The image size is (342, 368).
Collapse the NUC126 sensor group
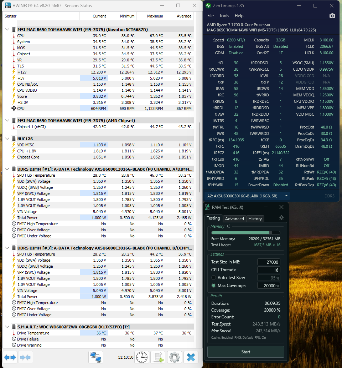[7, 139]
